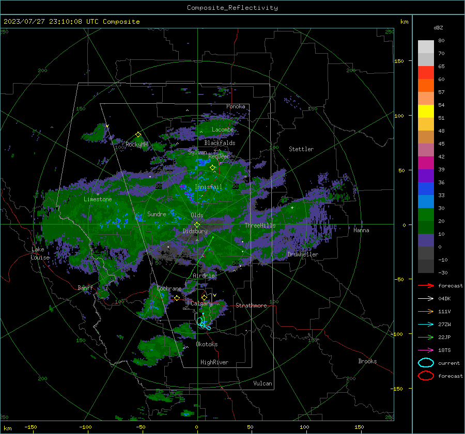Image resolution: width=465 pixels, height=434 pixels.
Task: Click the Blackfalds city label
Action: 220,143
